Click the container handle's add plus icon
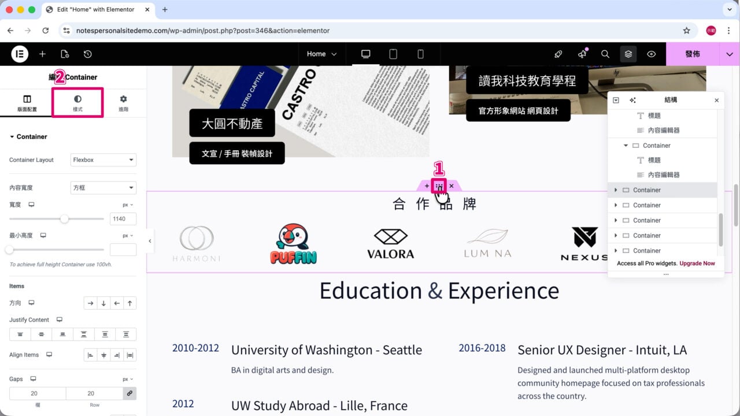 click(427, 186)
